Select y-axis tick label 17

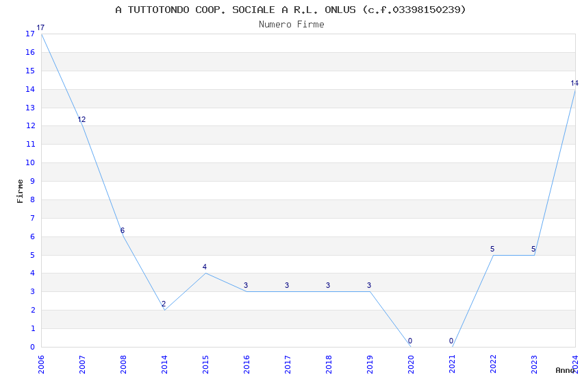tap(30, 34)
